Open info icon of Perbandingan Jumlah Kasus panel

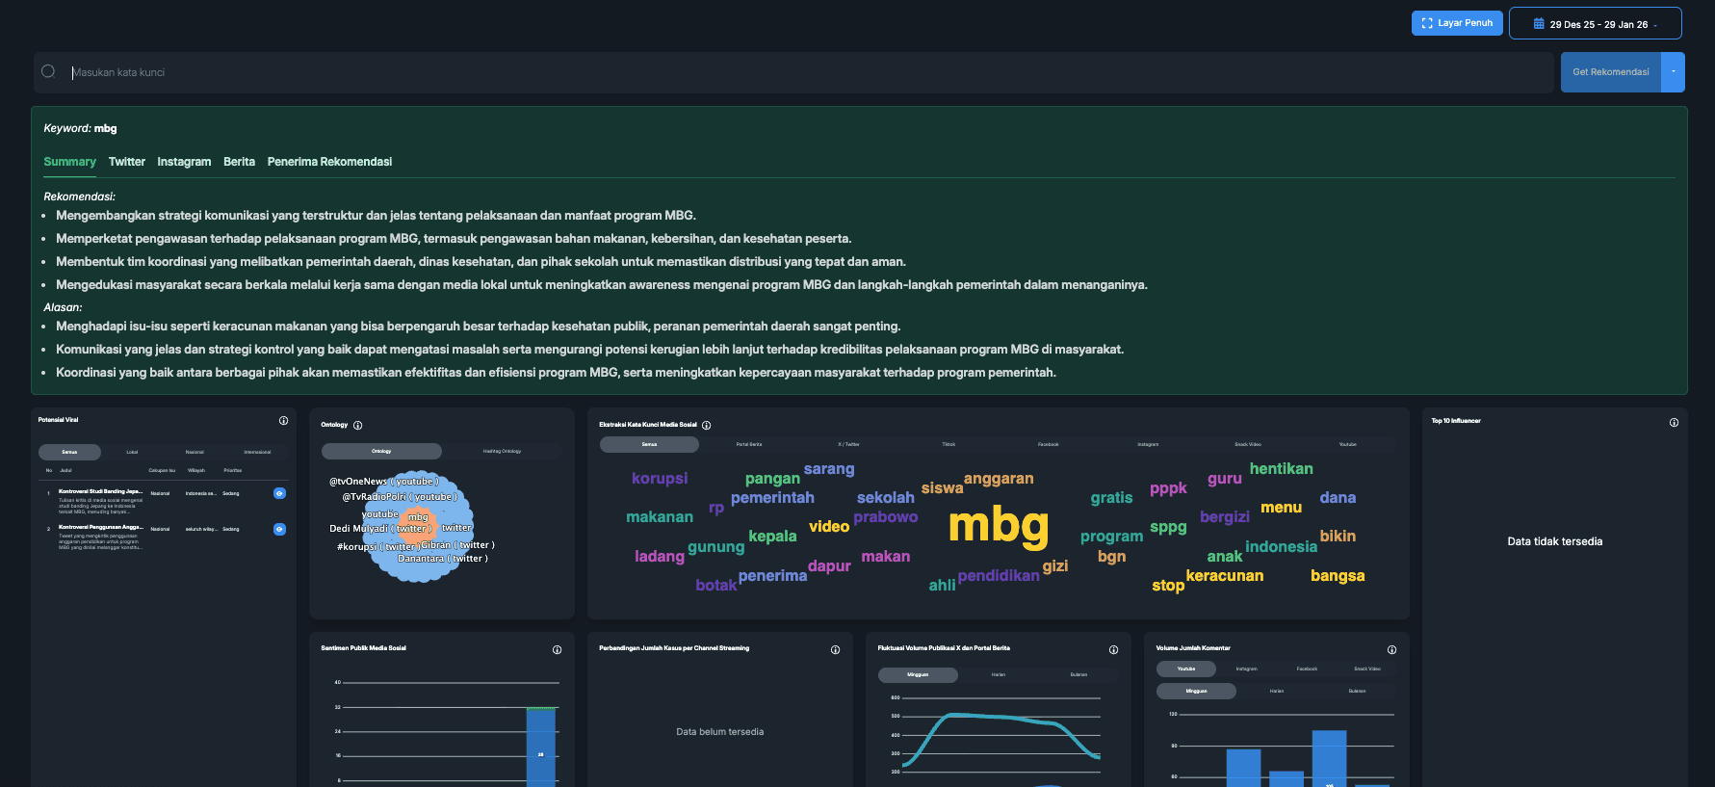[835, 650]
